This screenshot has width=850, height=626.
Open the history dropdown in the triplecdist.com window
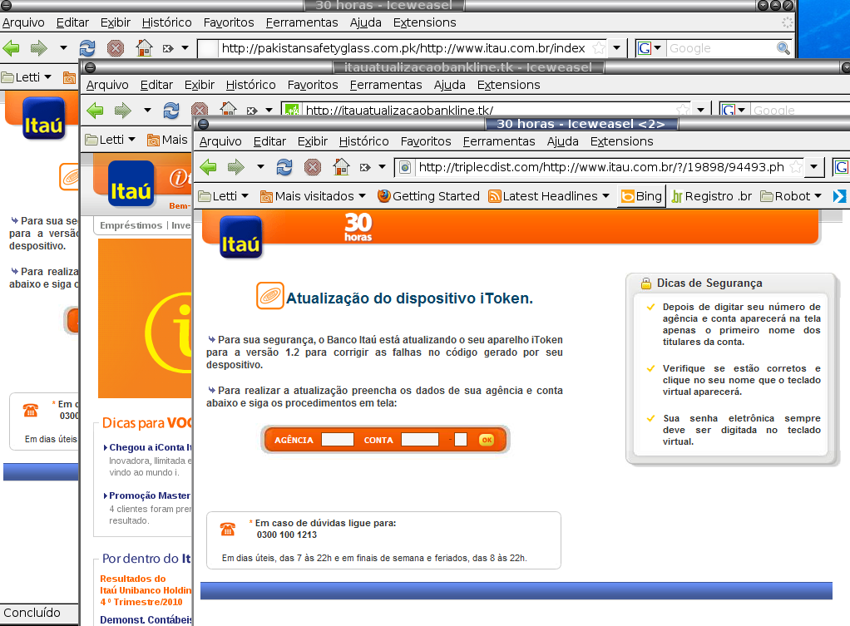tap(260, 167)
